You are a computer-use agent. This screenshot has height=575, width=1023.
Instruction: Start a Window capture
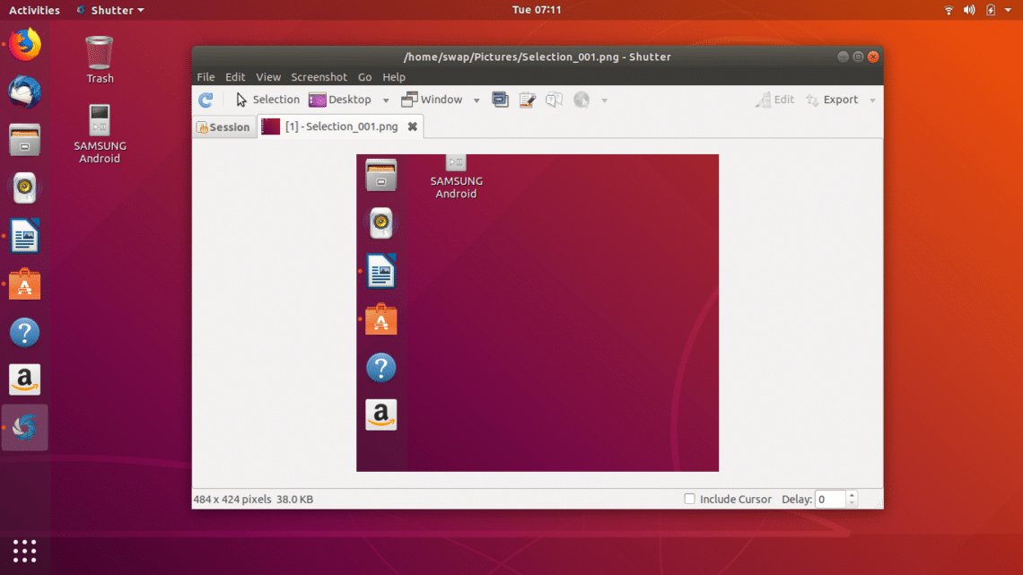click(441, 100)
